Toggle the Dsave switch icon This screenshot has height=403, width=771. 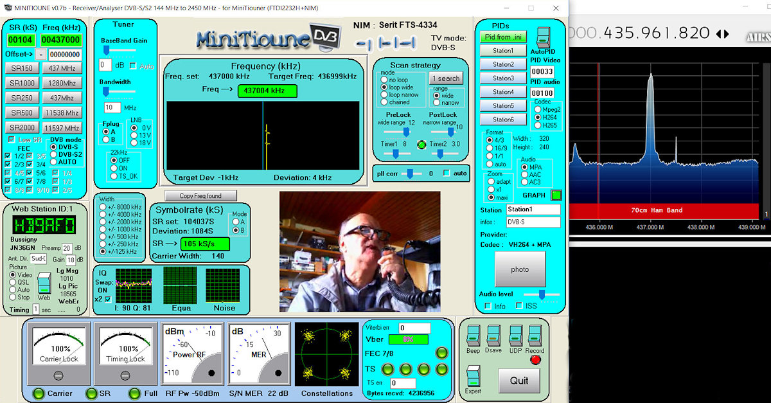493,336
